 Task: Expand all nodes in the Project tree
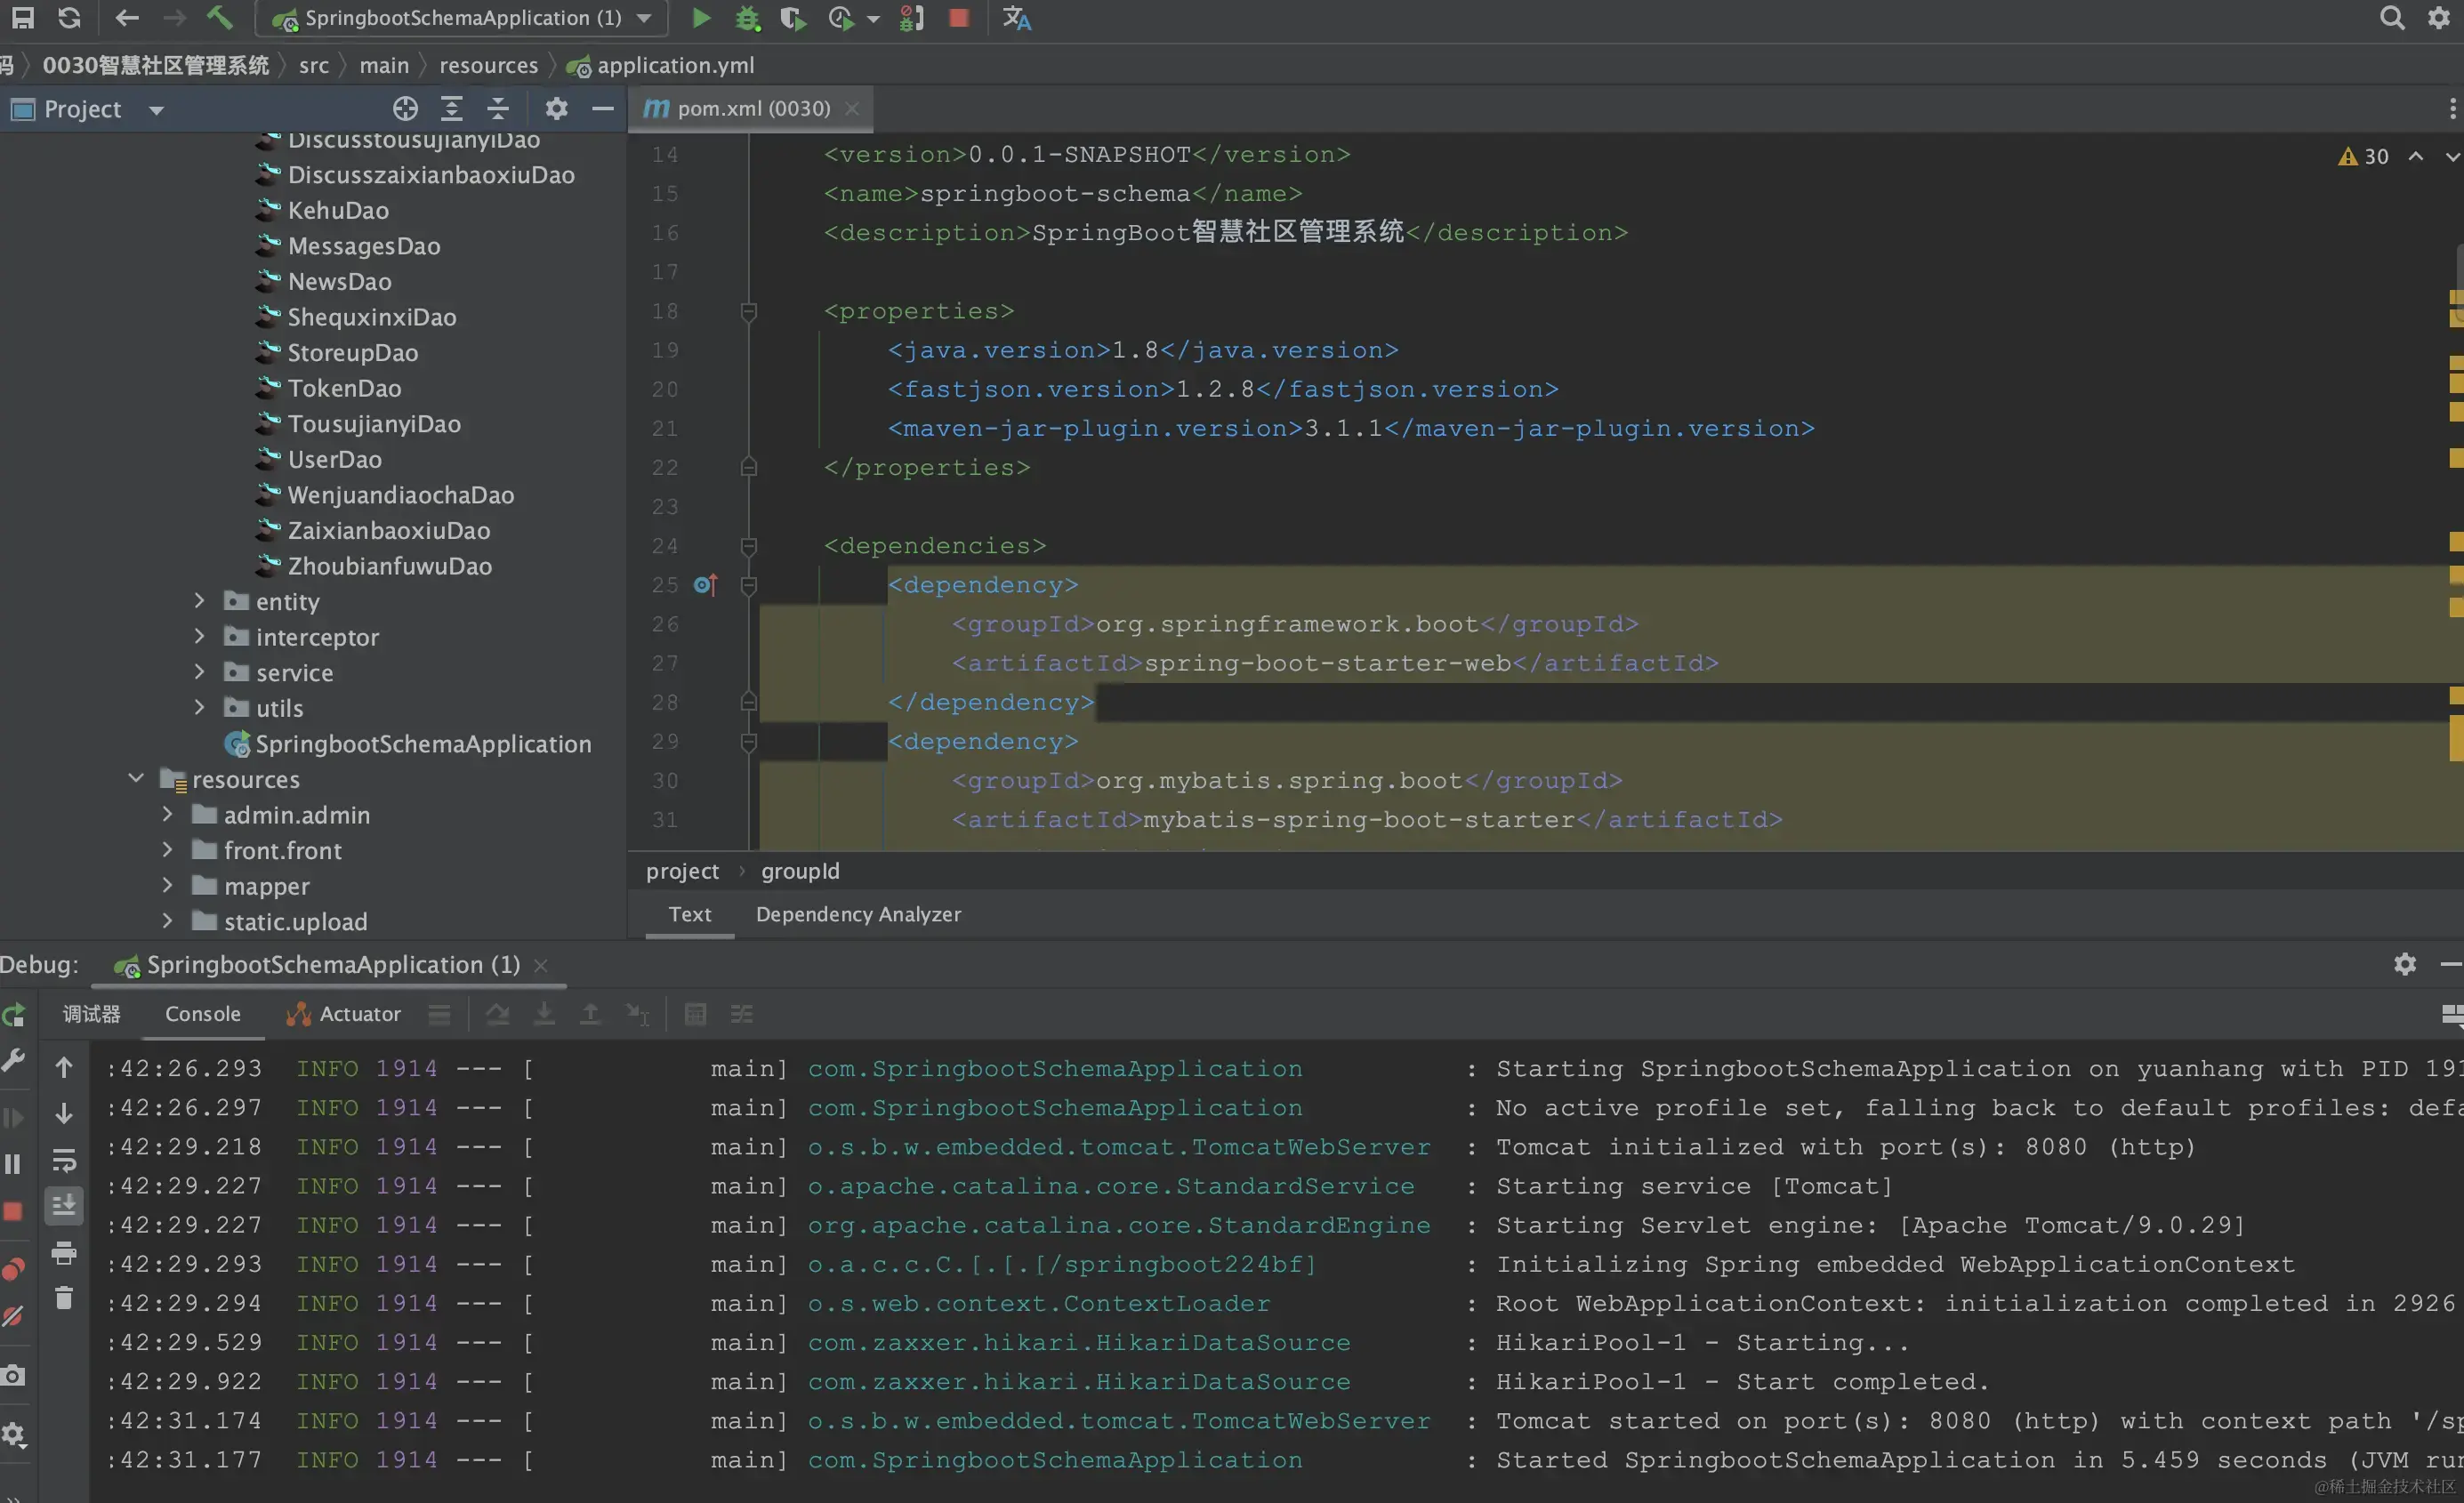click(x=452, y=108)
